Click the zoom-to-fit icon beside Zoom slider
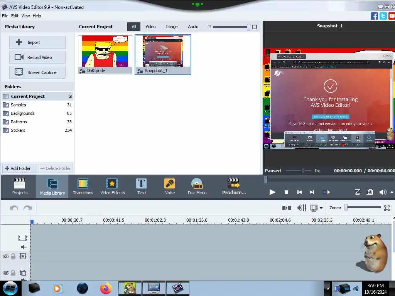This screenshot has width=395, height=296. click(387, 208)
